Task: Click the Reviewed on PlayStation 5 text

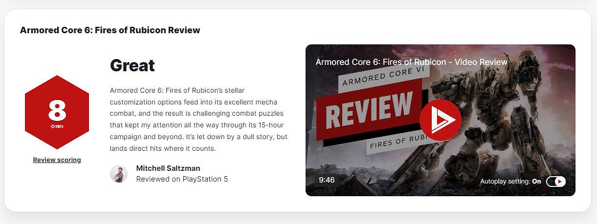Action: point(182,179)
